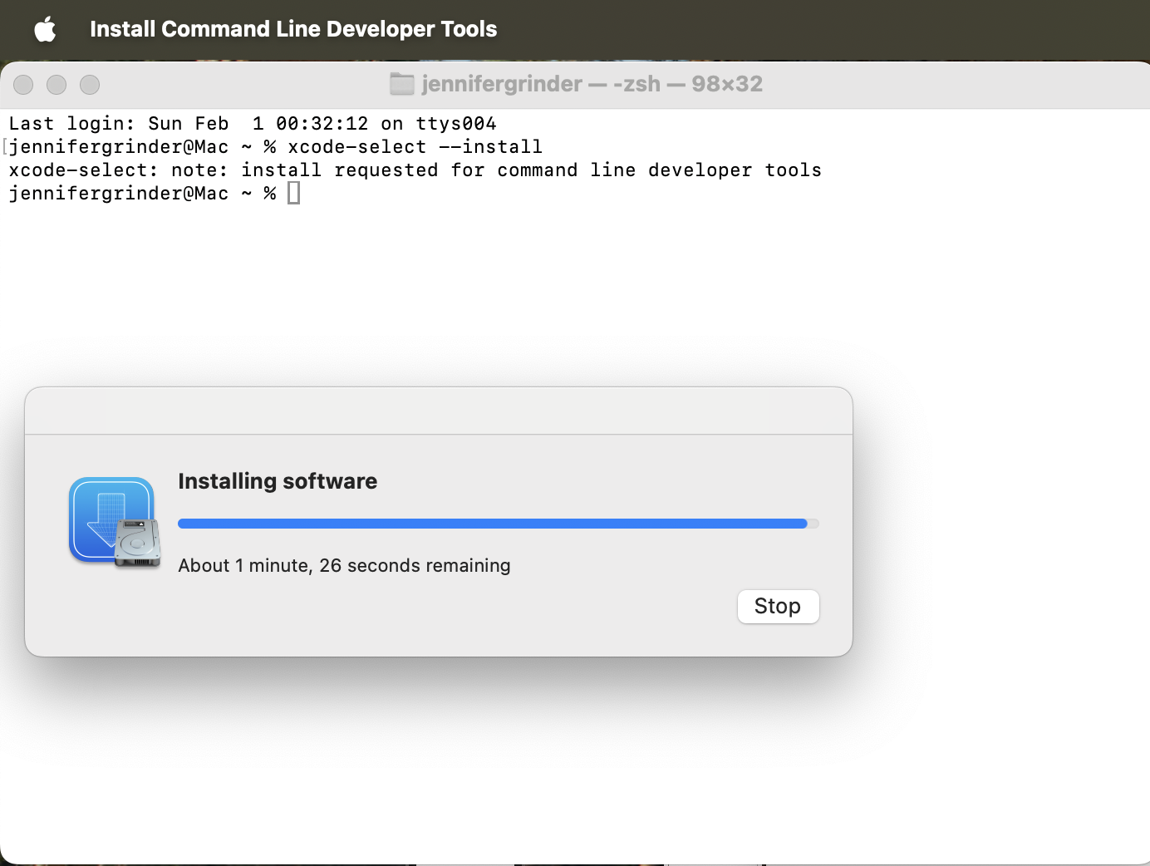Screen dimensions: 1150x866
Task: Click the hard drive badge on installer icon
Action: (x=138, y=544)
